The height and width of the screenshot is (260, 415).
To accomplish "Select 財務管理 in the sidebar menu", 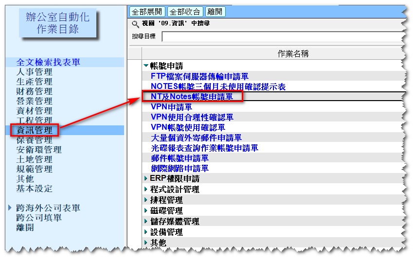I will (x=35, y=91).
